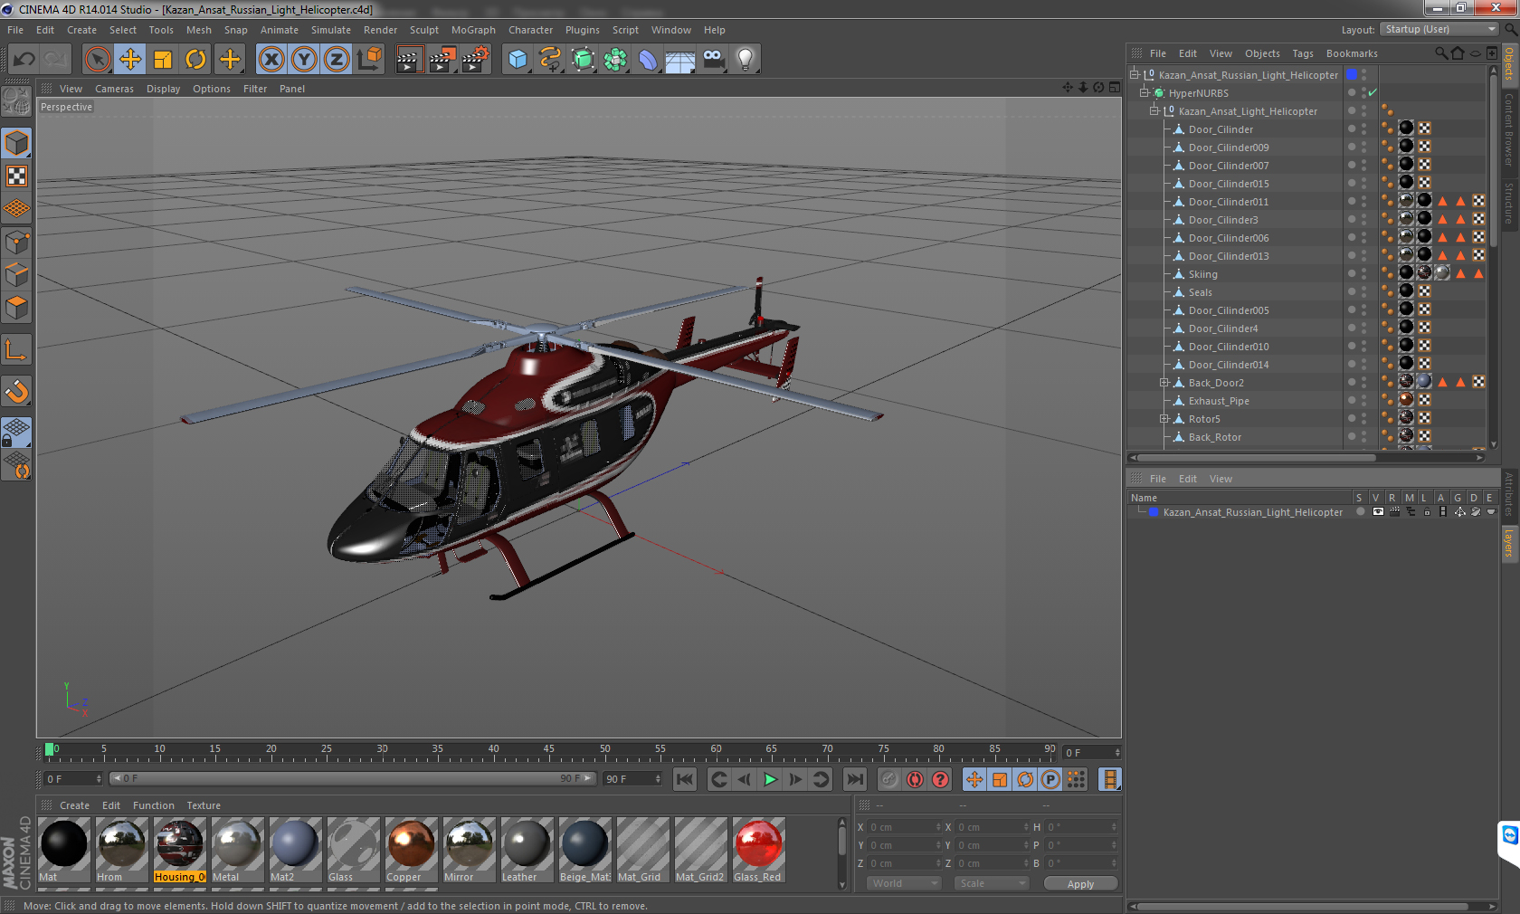Click the Apply coordinates button

click(1080, 884)
